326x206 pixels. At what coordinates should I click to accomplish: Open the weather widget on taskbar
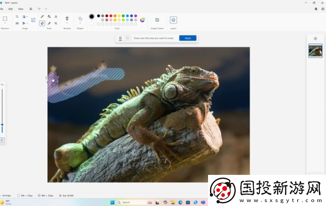pyautogui.click(x=6, y=203)
